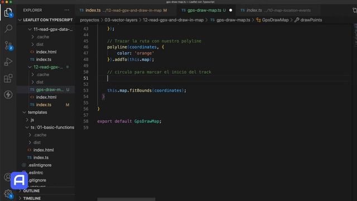Open the Source Control view

pyautogui.click(x=9, y=46)
